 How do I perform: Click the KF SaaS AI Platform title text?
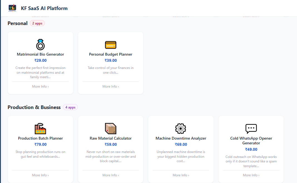(44, 8)
